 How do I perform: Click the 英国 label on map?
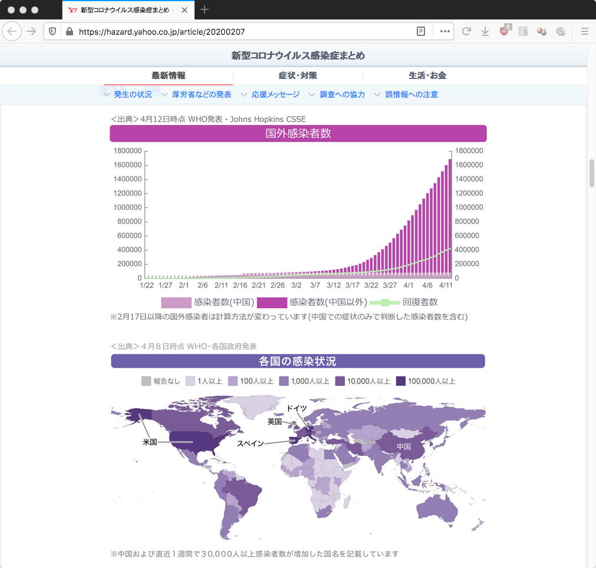275,421
